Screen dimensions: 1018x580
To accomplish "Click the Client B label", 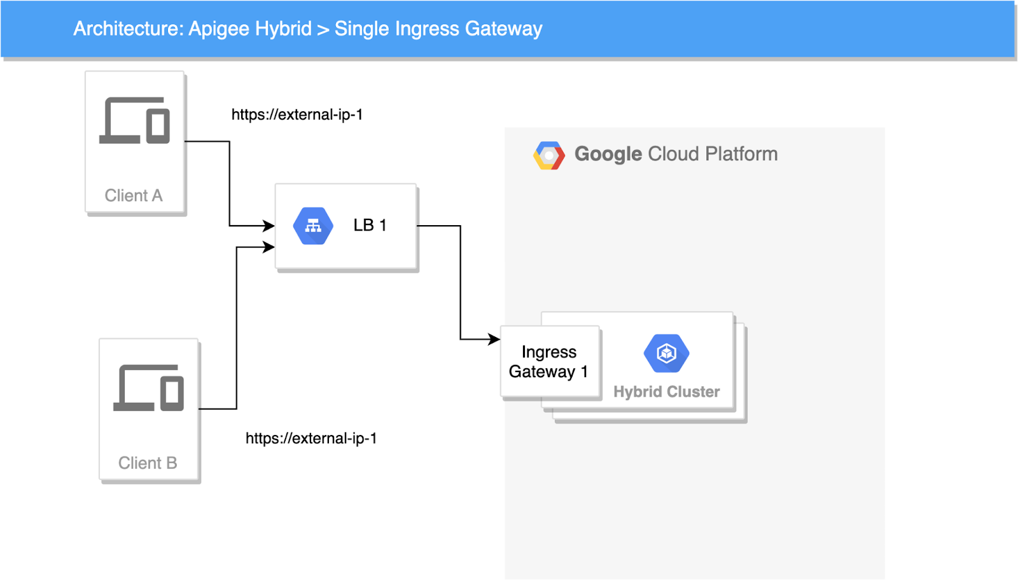I will tap(148, 463).
